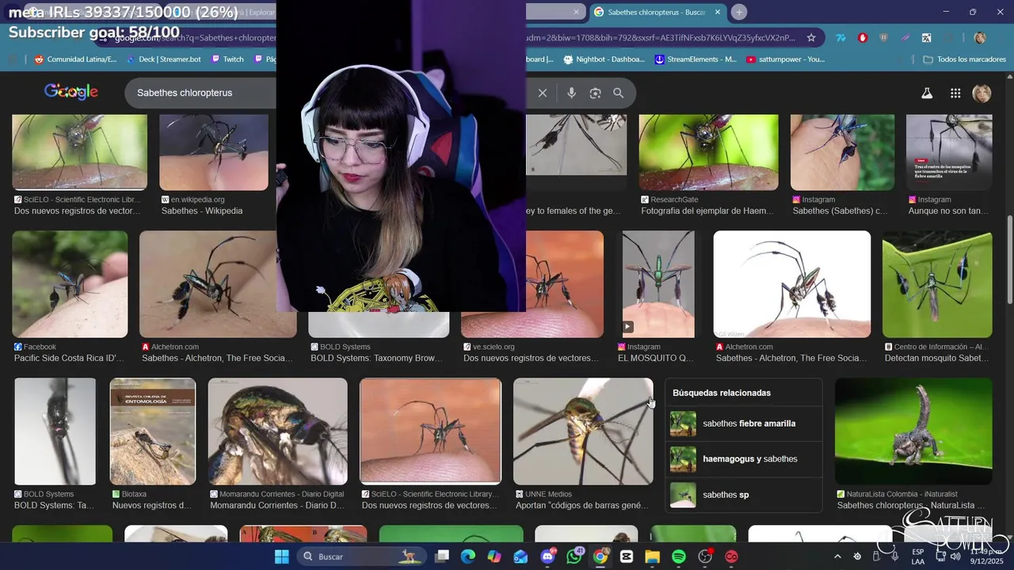Viewport: 1014px width, 570px height.
Task: Open the translate extension icon
Action: (926, 37)
